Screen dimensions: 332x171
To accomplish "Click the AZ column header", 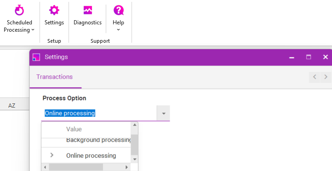I will (x=11, y=105).
